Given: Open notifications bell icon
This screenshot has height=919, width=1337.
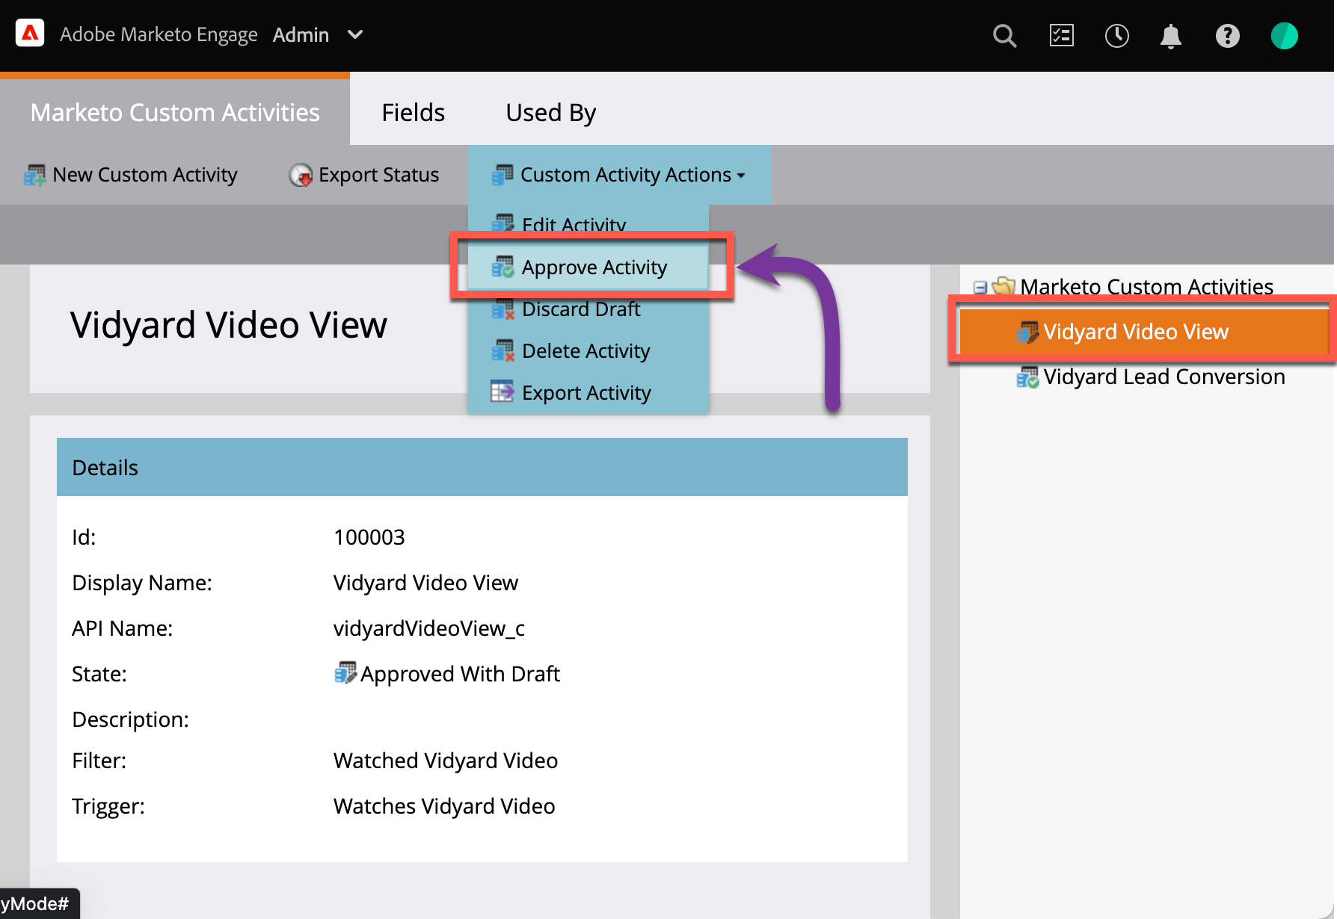Looking at the screenshot, I should point(1171,35).
